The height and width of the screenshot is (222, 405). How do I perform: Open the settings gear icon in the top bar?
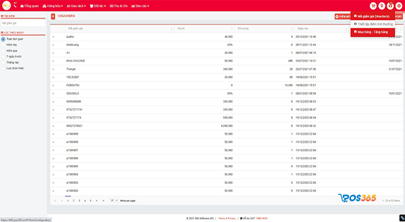point(399,6)
